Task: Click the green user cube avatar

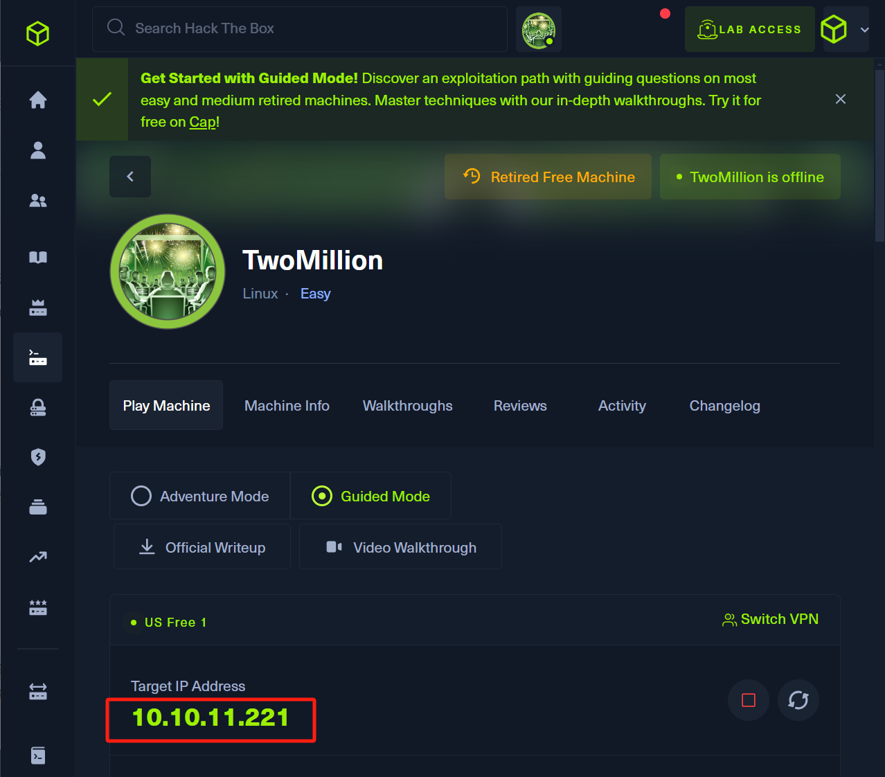Action: (x=834, y=29)
